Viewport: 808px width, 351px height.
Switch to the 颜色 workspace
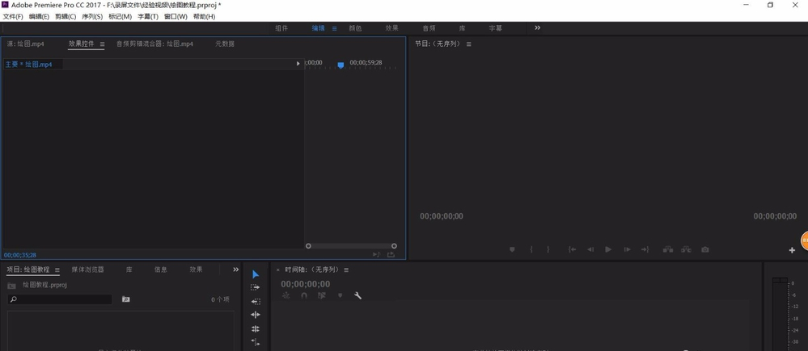(x=355, y=28)
